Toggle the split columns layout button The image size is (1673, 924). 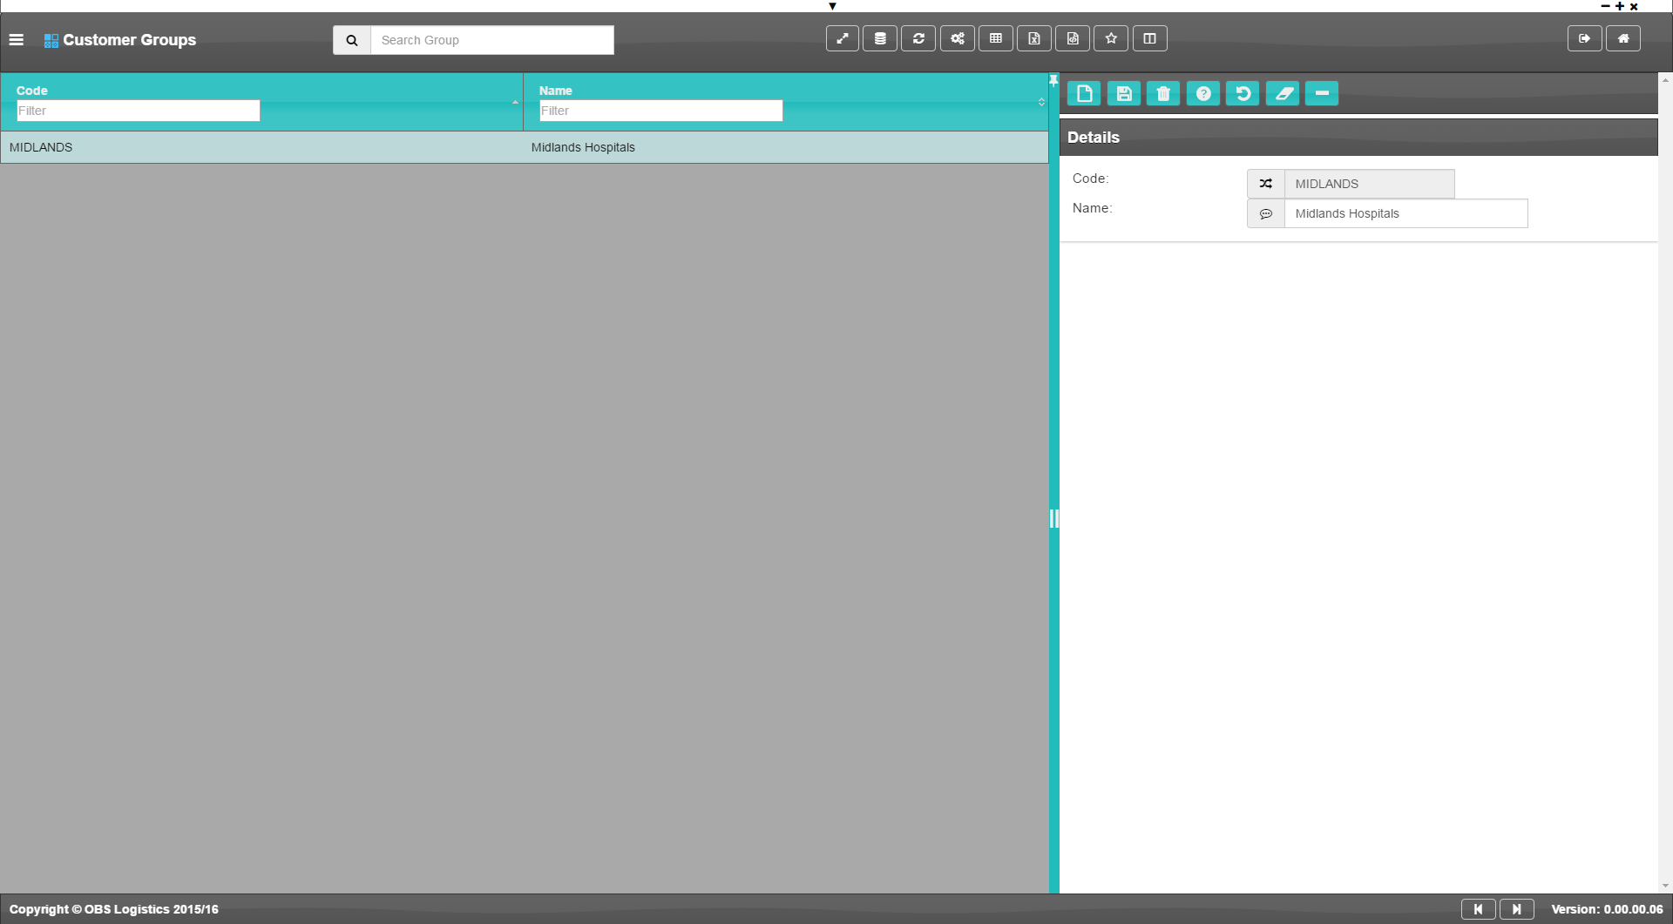(1150, 38)
